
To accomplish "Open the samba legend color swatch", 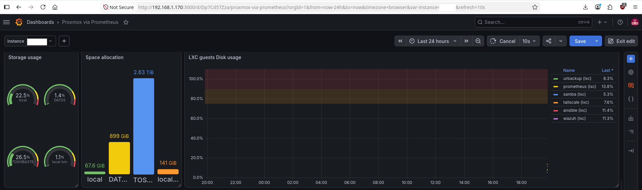I will coord(556,95).
